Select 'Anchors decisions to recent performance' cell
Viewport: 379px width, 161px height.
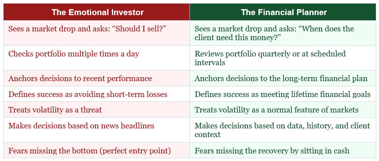[x=96, y=78]
